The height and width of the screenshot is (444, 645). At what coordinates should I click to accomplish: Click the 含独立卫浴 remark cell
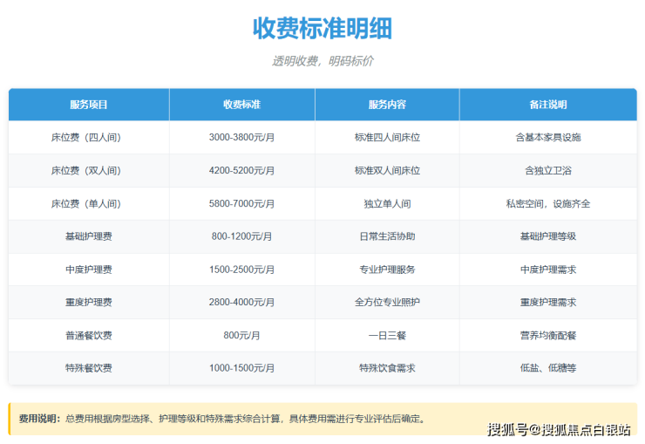click(548, 171)
